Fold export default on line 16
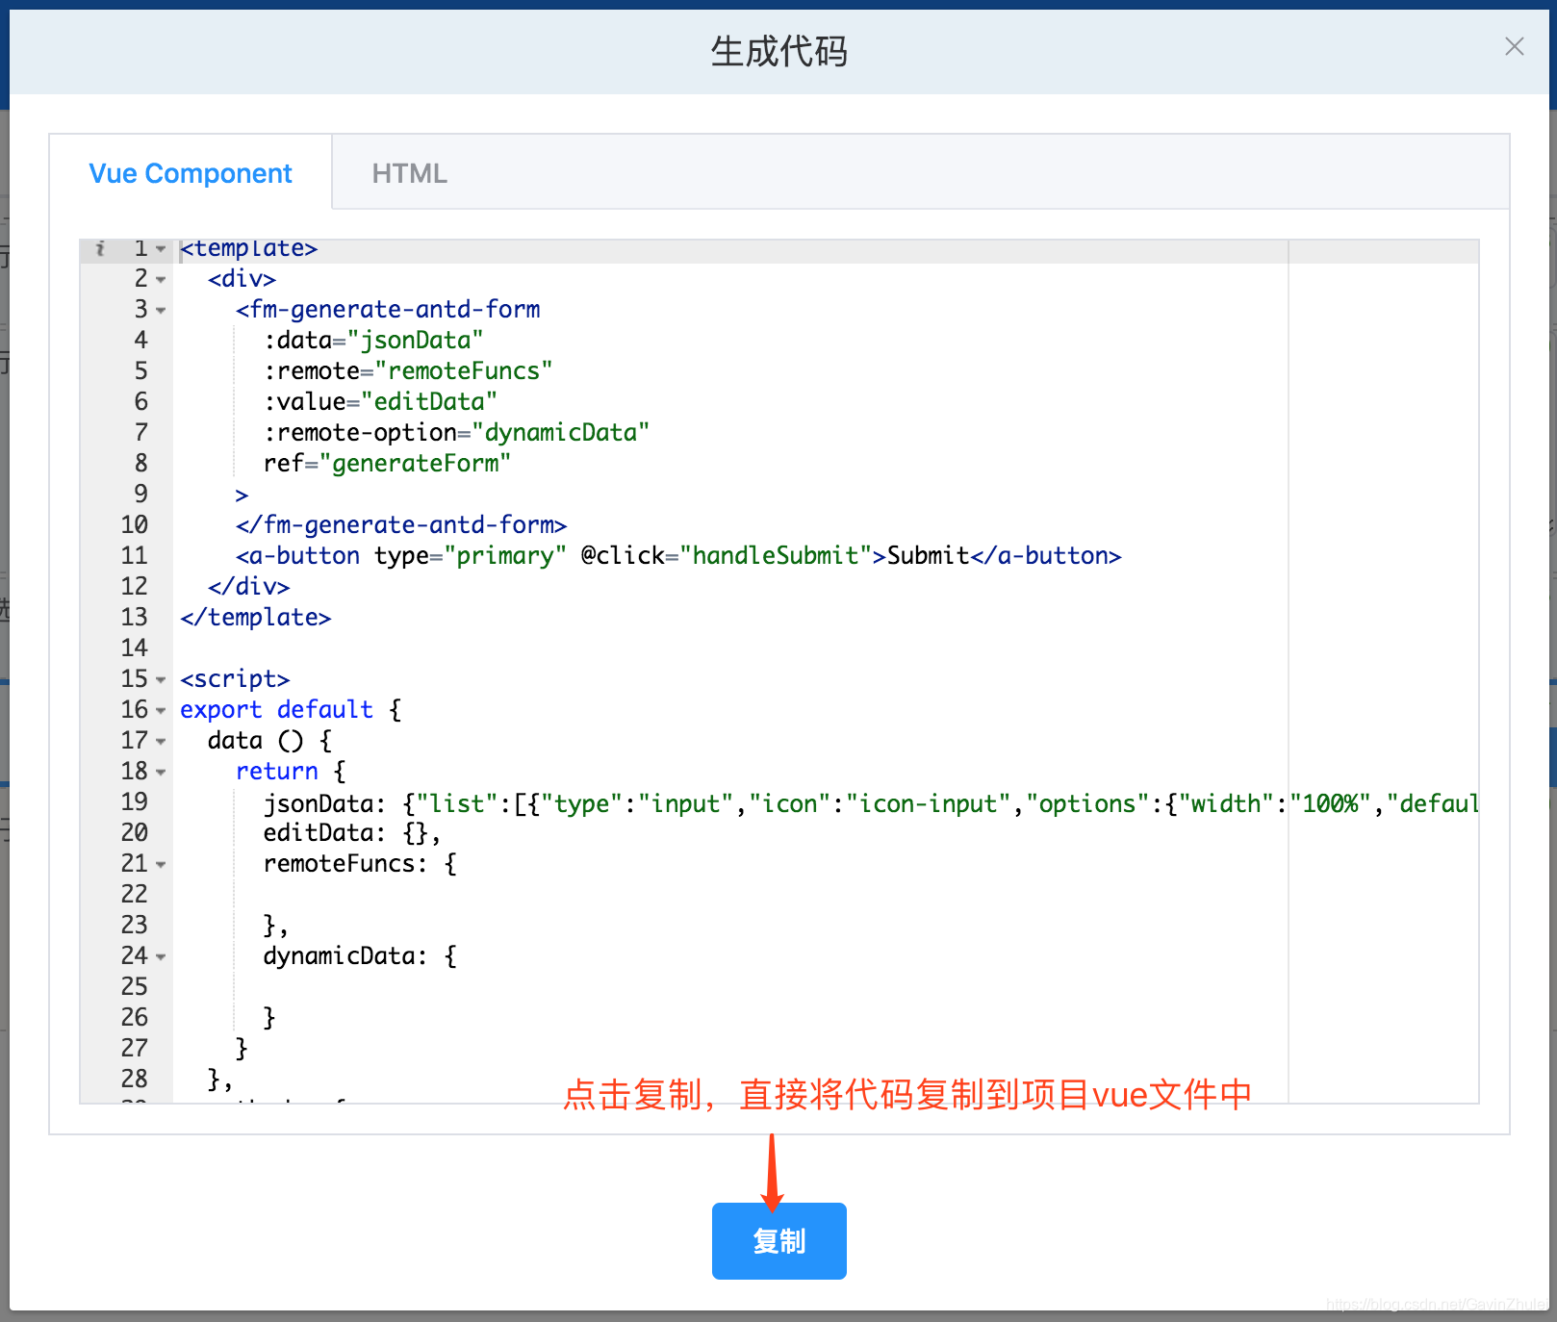1557x1322 pixels. coord(161,711)
